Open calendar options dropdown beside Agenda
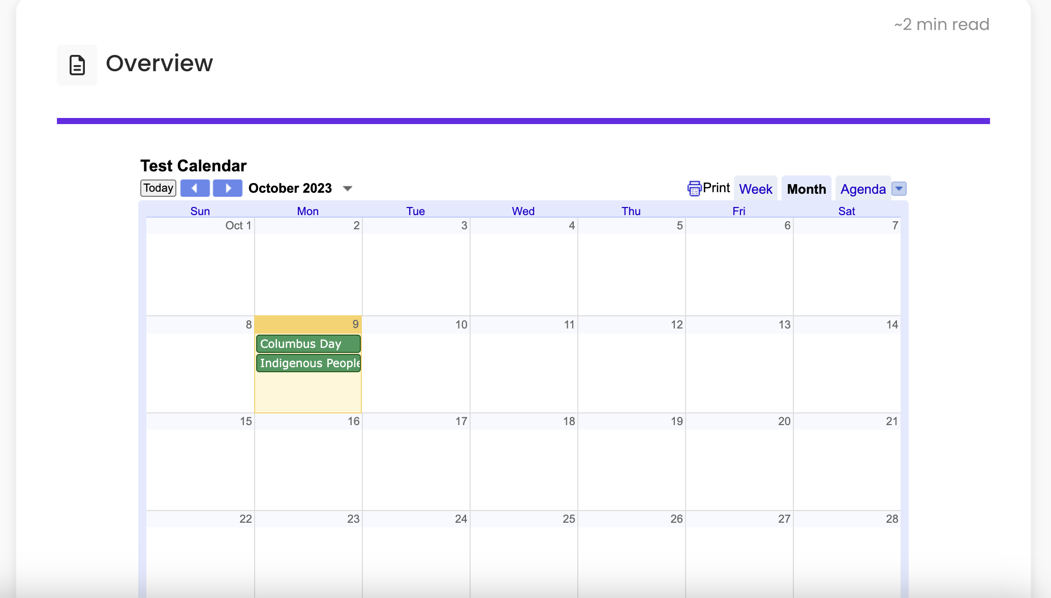Screen dimensions: 1051x598 (899, 189)
